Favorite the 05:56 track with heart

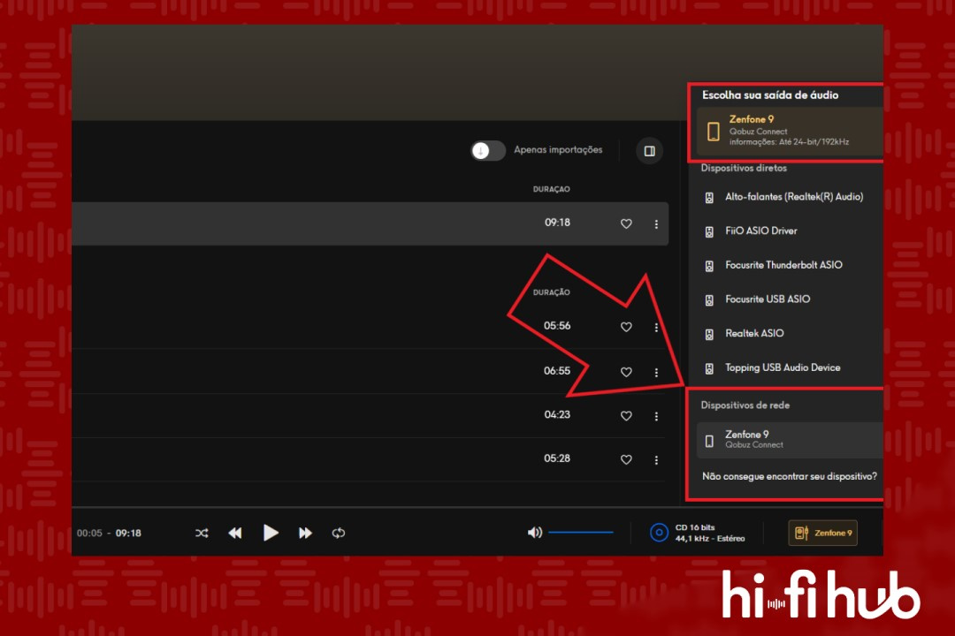coord(626,327)
